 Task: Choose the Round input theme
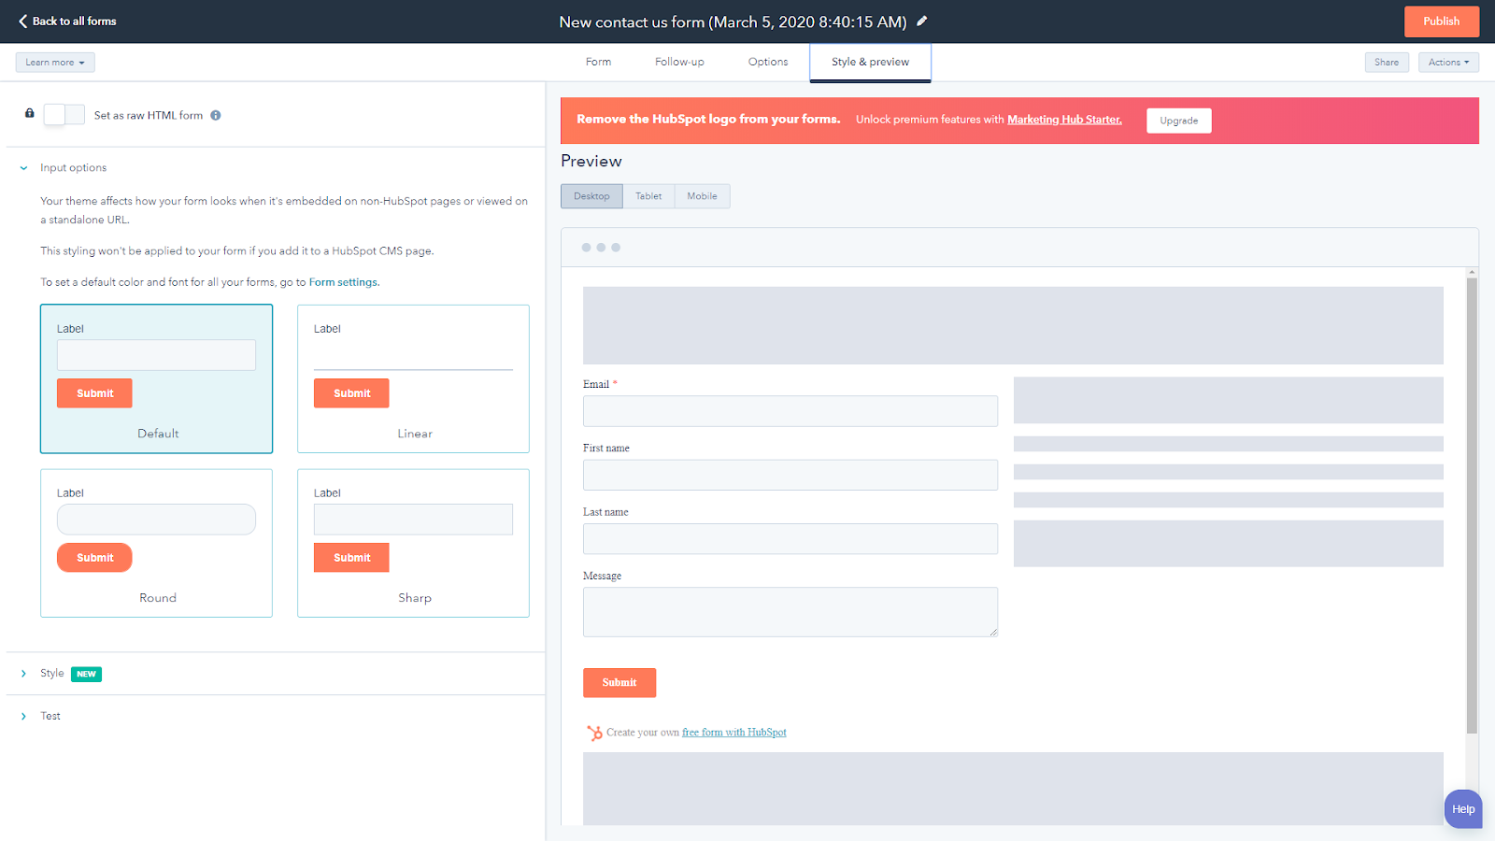click(156, 543)
